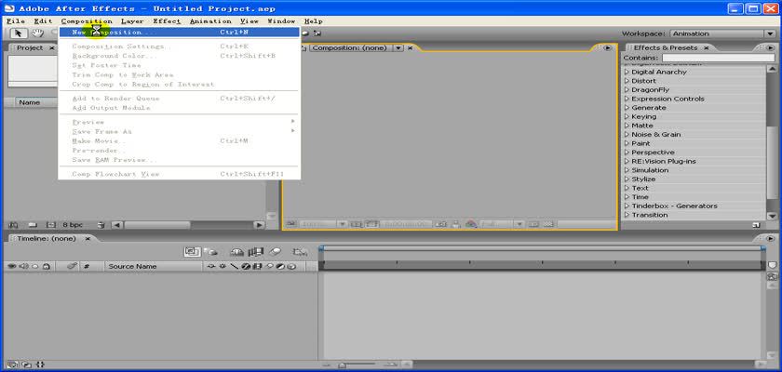
Task: Expand the Distort effects category
Action: (x=627, y=81)
